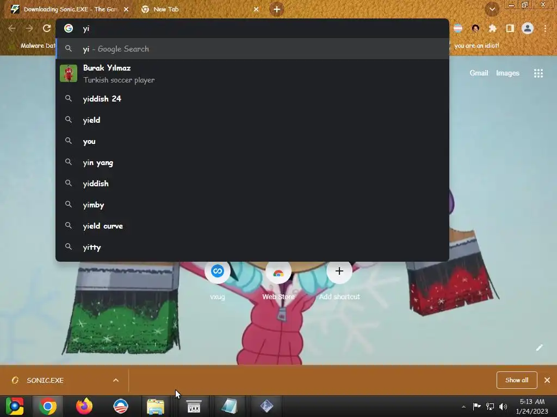Open the notepad icon on taskbar

[229, 406]
